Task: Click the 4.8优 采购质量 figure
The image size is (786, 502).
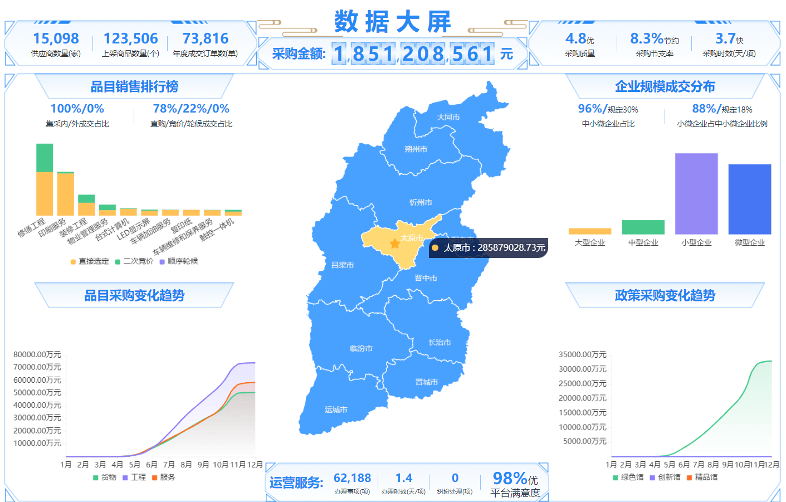Action: pyautogui.click(x=579, y=38)
